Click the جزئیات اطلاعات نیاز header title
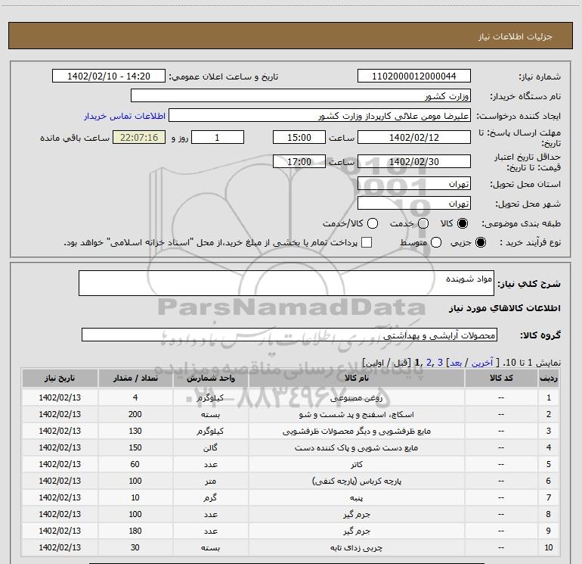This screenshot has width=582, height=564. [515, 36]
